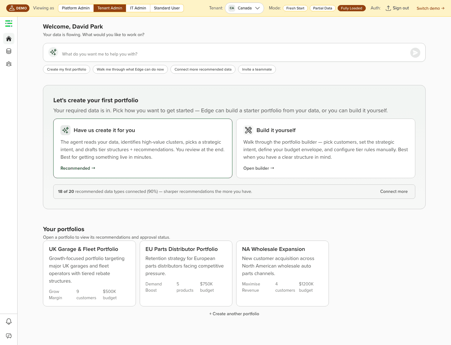Click the '9 customers' value
Viewport: 451px width, 345px height.
coord(86,295)
